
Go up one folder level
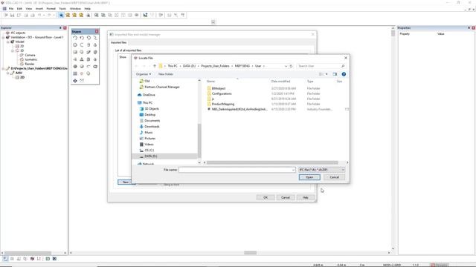tap(155, 66)
